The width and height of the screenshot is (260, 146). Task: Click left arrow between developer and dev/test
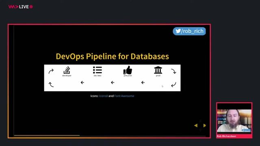click(82, 82)
